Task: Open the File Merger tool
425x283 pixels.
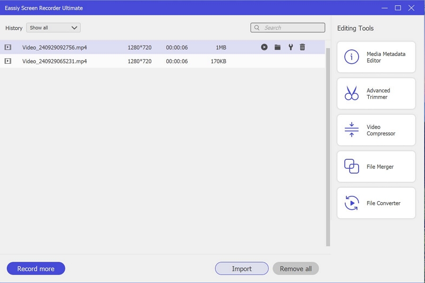Action: [376, 167]
